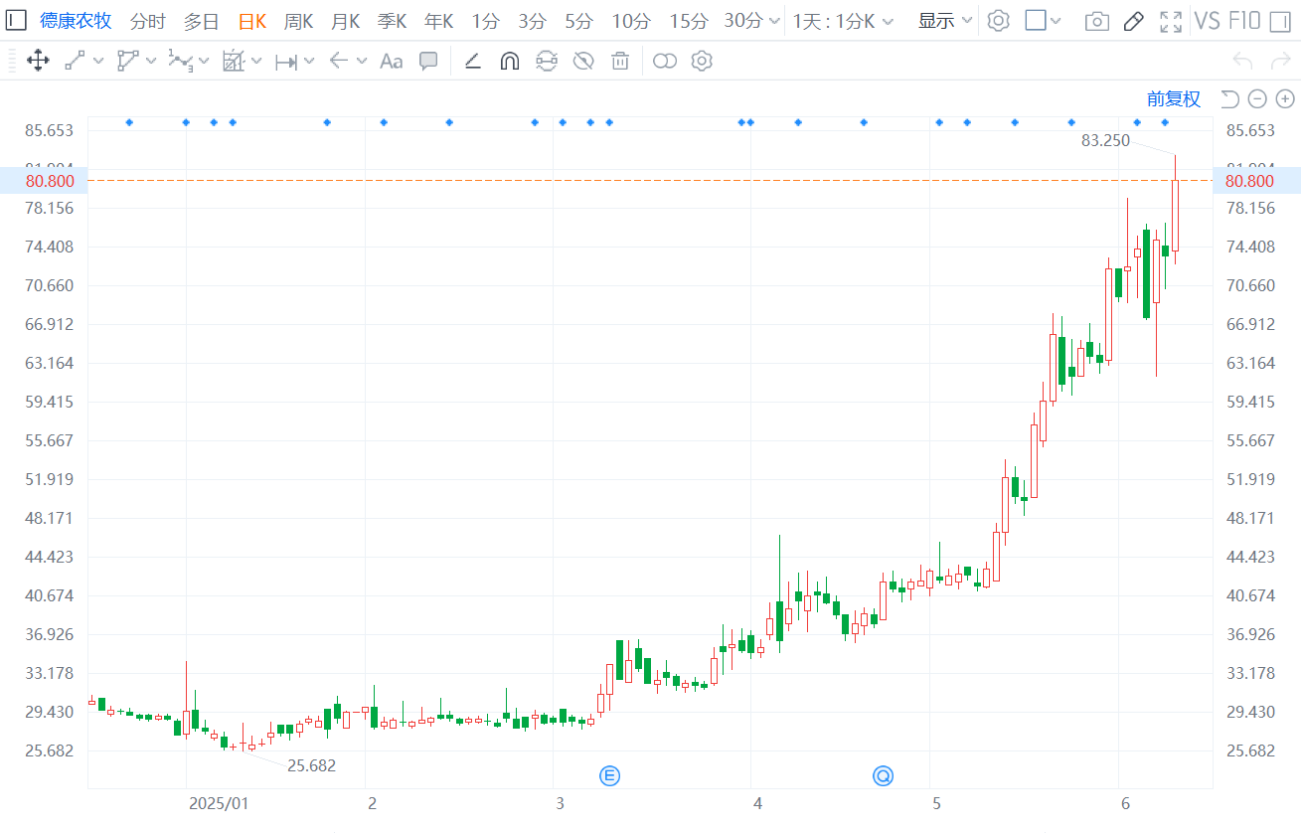This screenshot has width=1301, height=833.
Task: Select the 周K weekly candlestick tab
Action: coord(299,21)
